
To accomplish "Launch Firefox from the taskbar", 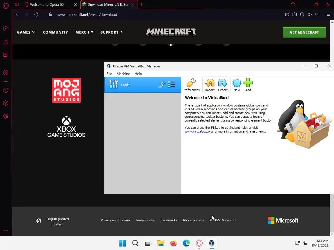I will point(174,243).
